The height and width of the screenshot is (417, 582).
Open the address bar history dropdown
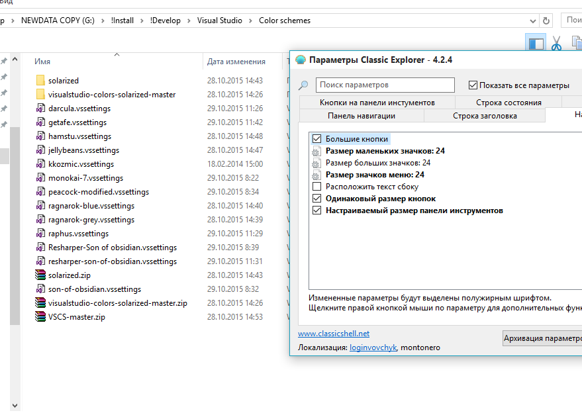click(532, 21)
